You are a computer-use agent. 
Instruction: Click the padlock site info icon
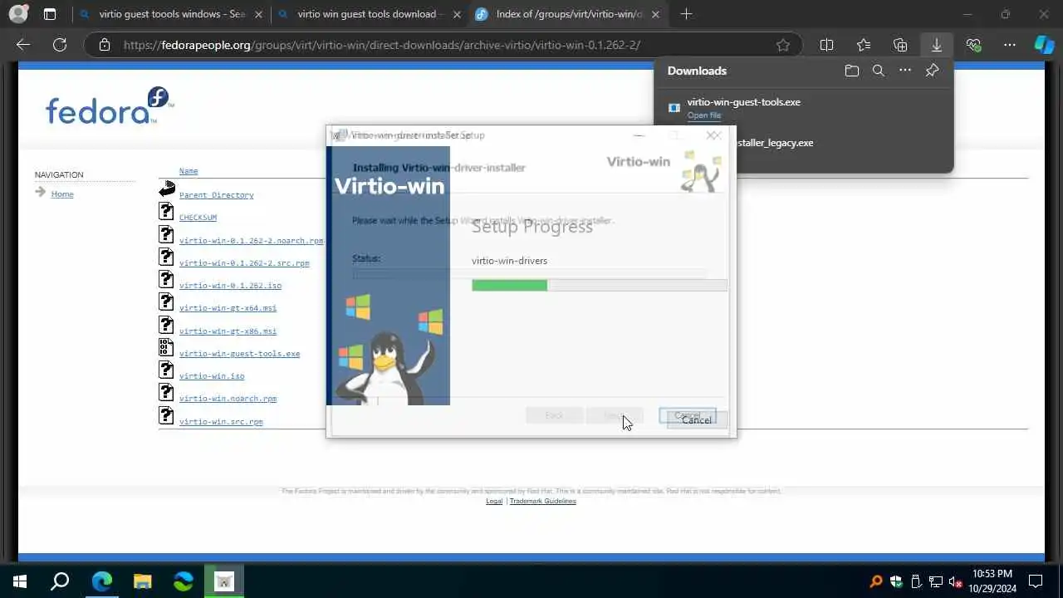point(104,45)
